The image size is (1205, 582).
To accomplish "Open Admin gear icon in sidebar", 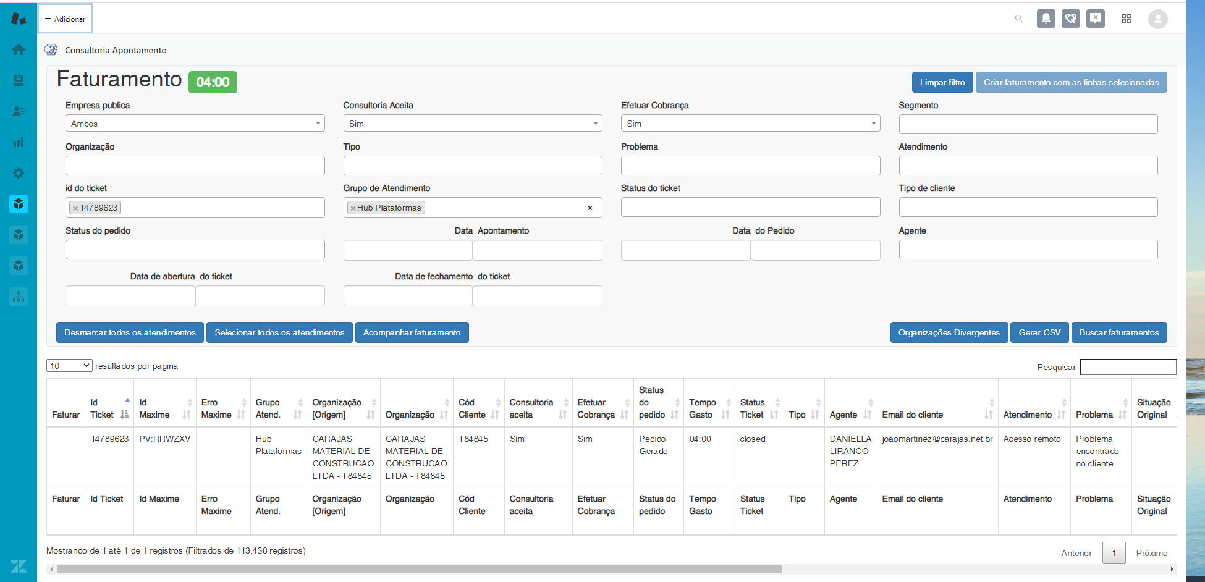I will pos(19,173).
